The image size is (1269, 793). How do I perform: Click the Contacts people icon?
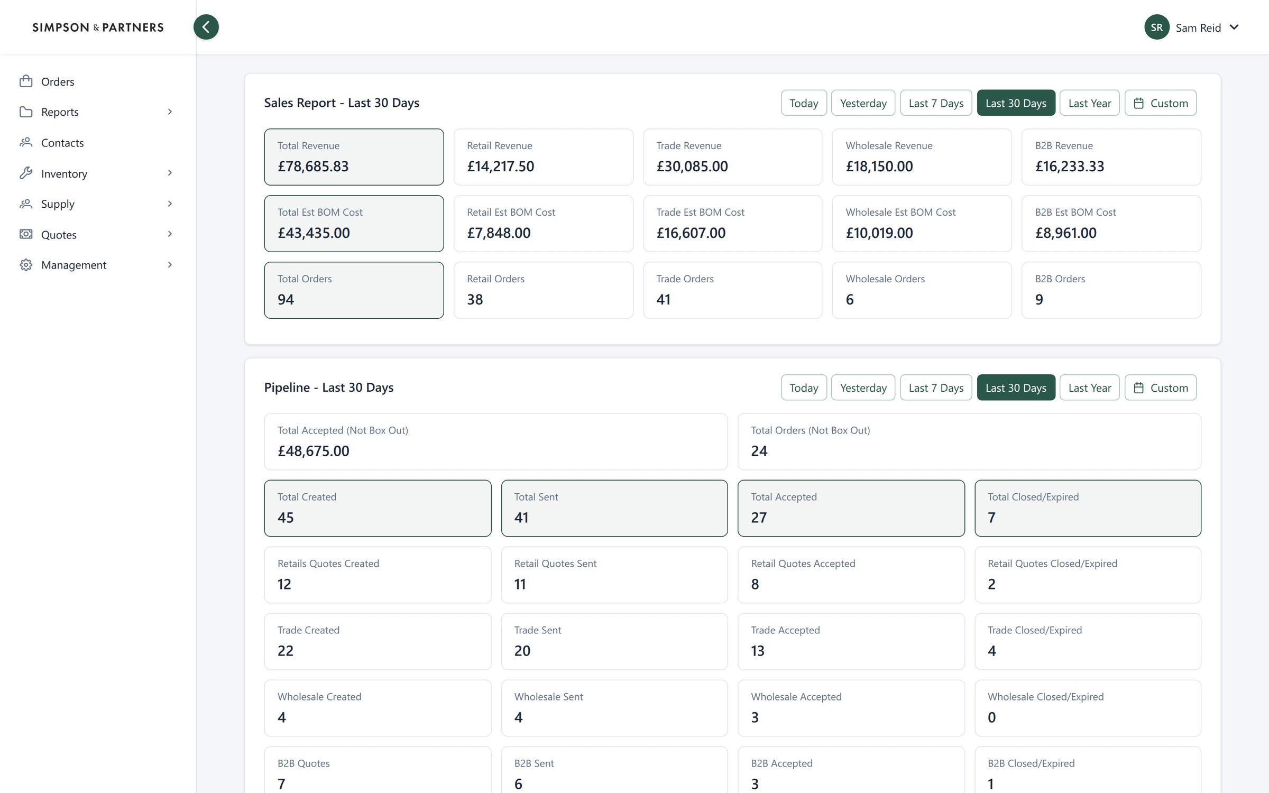point(26,142)
